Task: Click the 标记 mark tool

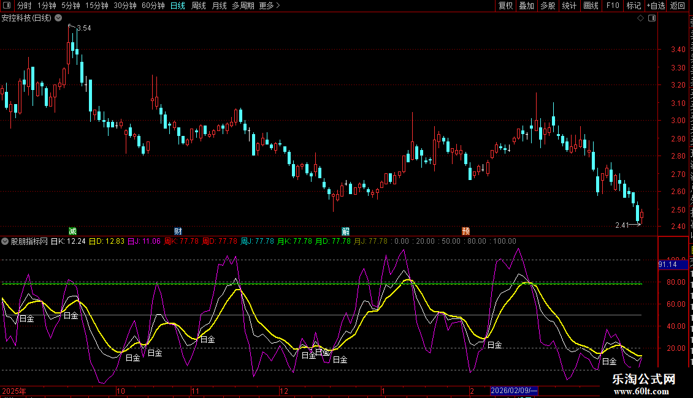Action: 633,6
